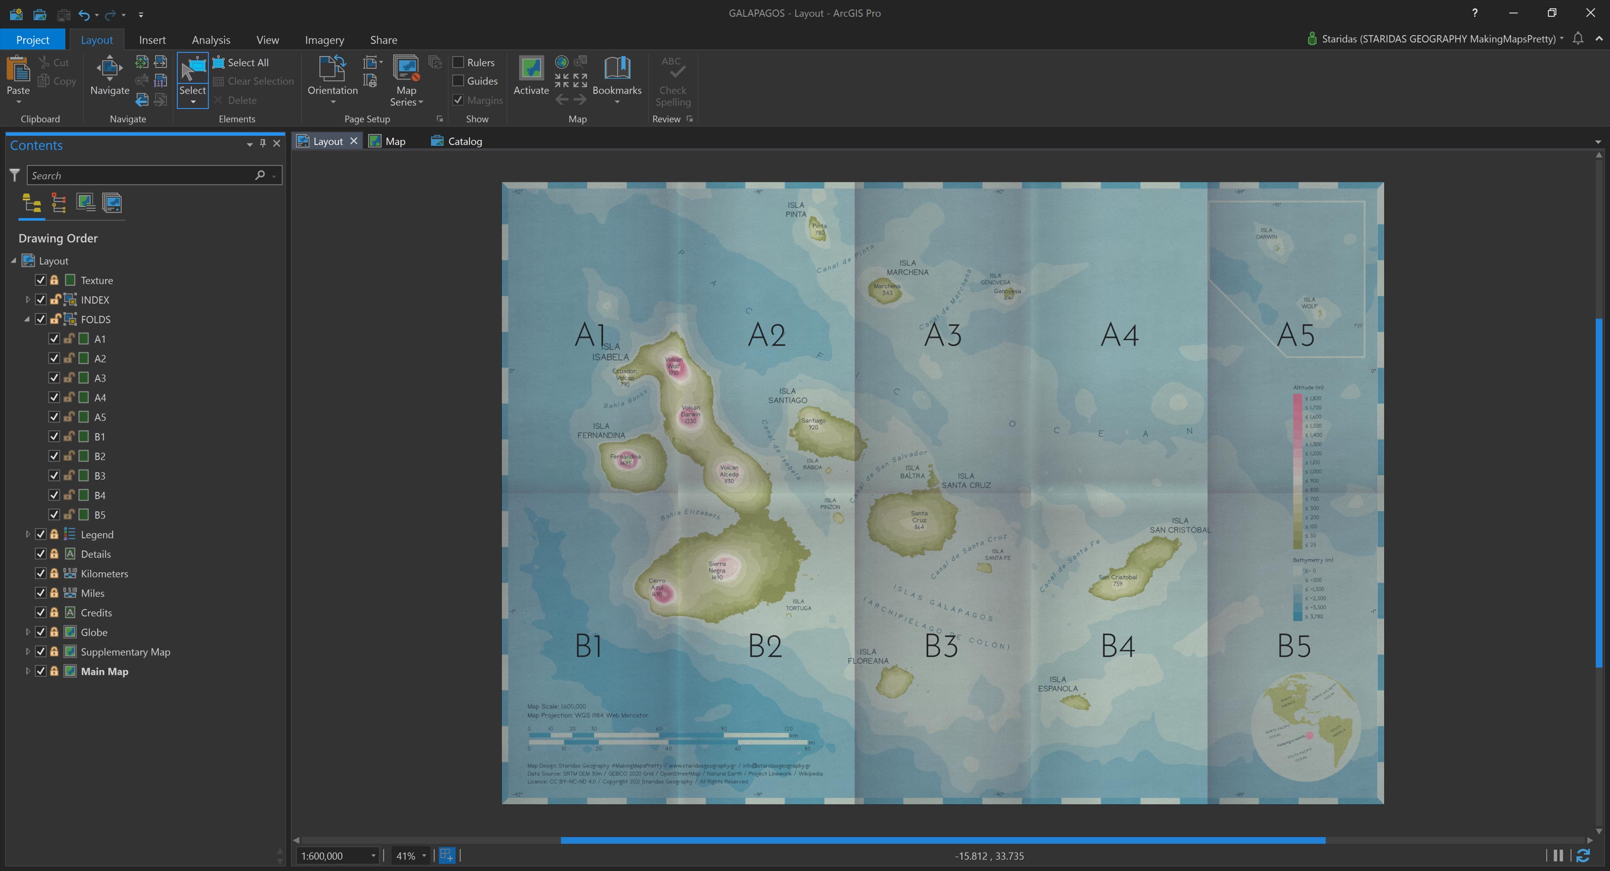Screen dimensions: 1610x871
Task: Click Clear Selection in the Elements group
Action: pyautogui.click(x=254, y=80)
